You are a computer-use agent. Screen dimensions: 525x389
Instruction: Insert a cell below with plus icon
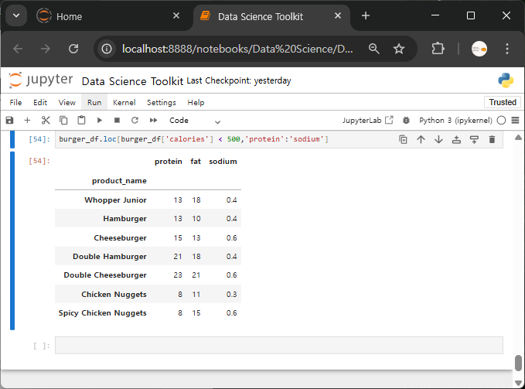28,120
